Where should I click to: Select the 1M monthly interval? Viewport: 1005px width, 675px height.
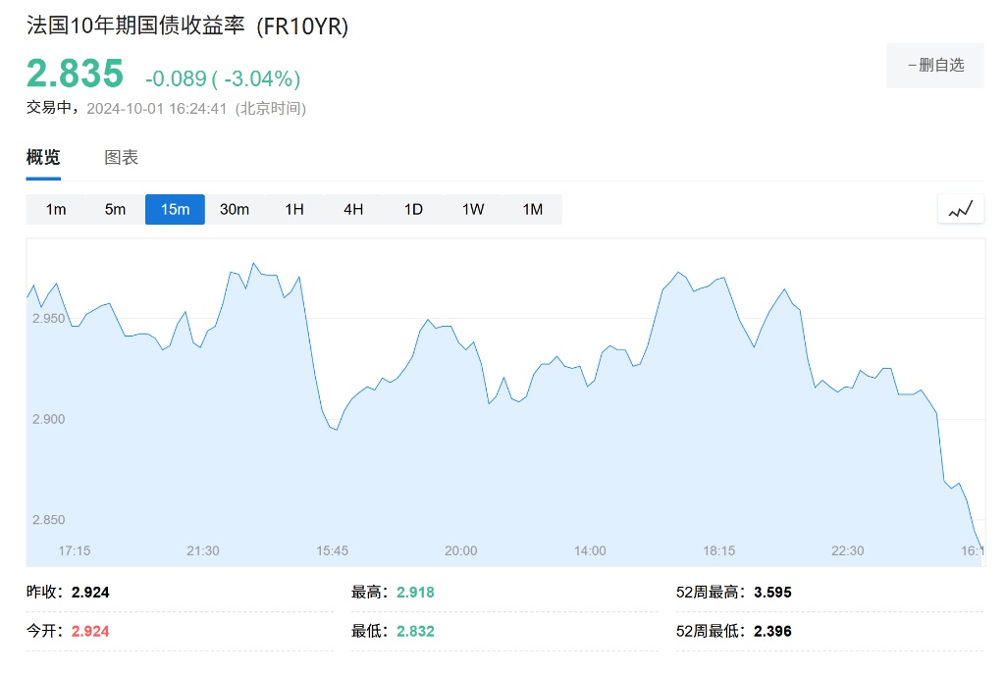(x=532, y=209)
